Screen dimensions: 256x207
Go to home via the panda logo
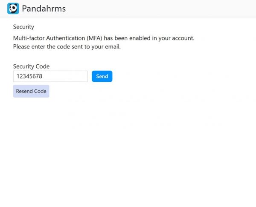13,9
